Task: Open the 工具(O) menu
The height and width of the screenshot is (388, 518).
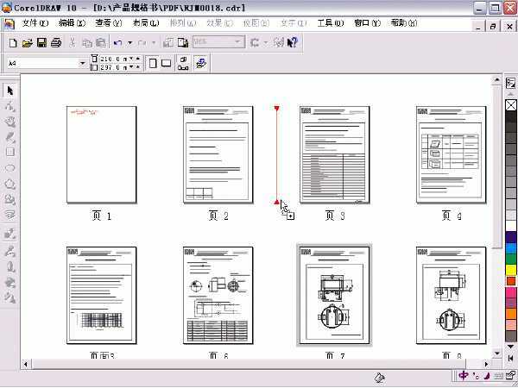Action: pyautogui.click(x=331, y=23)
